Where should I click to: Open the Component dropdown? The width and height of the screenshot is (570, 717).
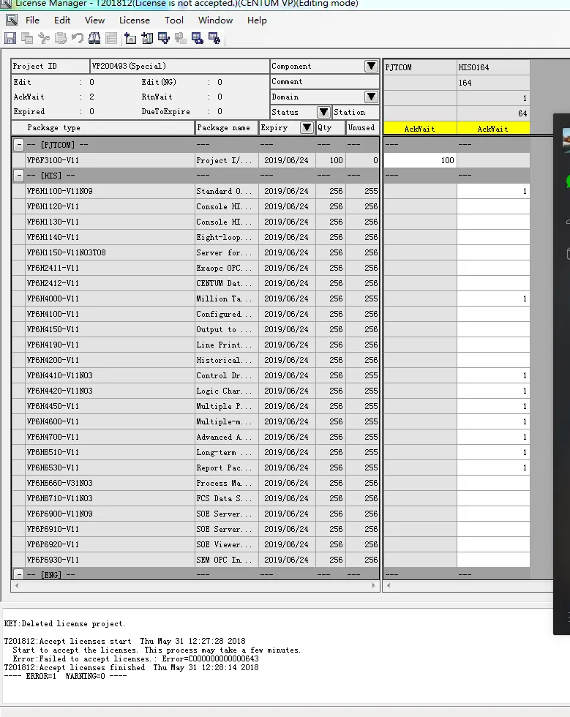coord(371,67)
